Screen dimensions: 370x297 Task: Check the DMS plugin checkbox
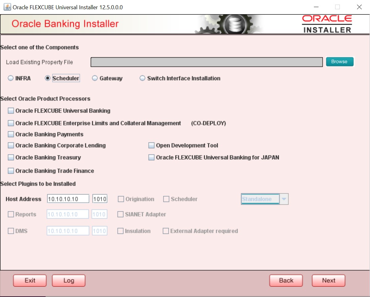[x=11, y=231]
